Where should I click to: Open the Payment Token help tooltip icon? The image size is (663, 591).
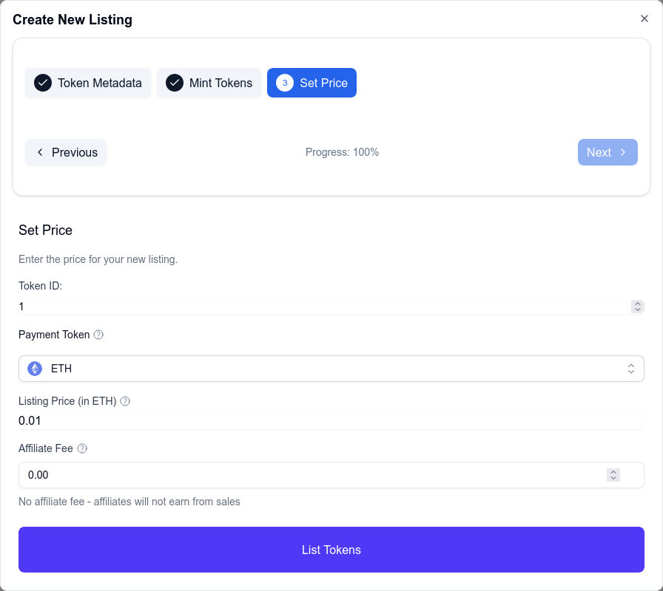click(x=98, y=335)
